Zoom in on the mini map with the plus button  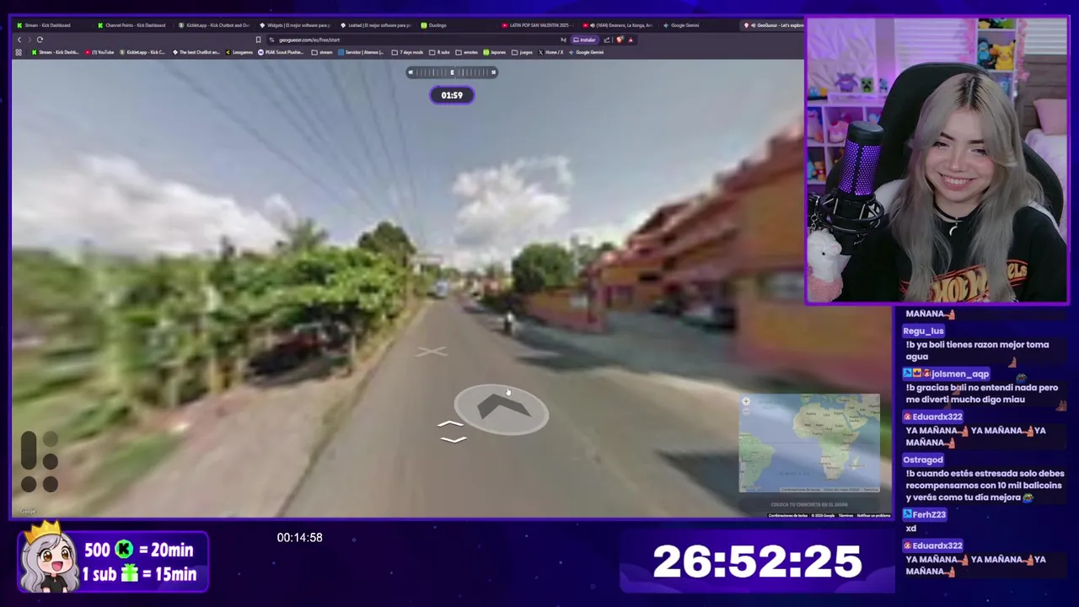(x=746, y=401)
